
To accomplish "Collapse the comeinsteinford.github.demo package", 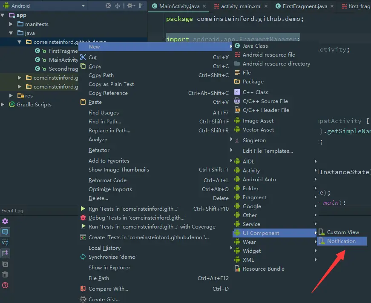I will click(20, 42).
